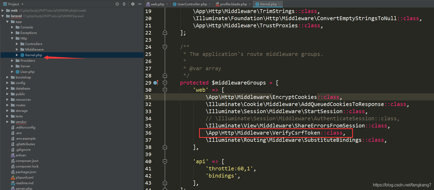Collapse the app folder
The height and width of the screenshot is (190, 434).
click(7, 22)
